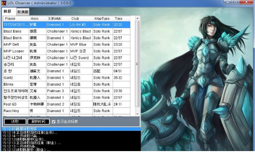
Task: Click the Club column header
Action: [x=81, y=19]
